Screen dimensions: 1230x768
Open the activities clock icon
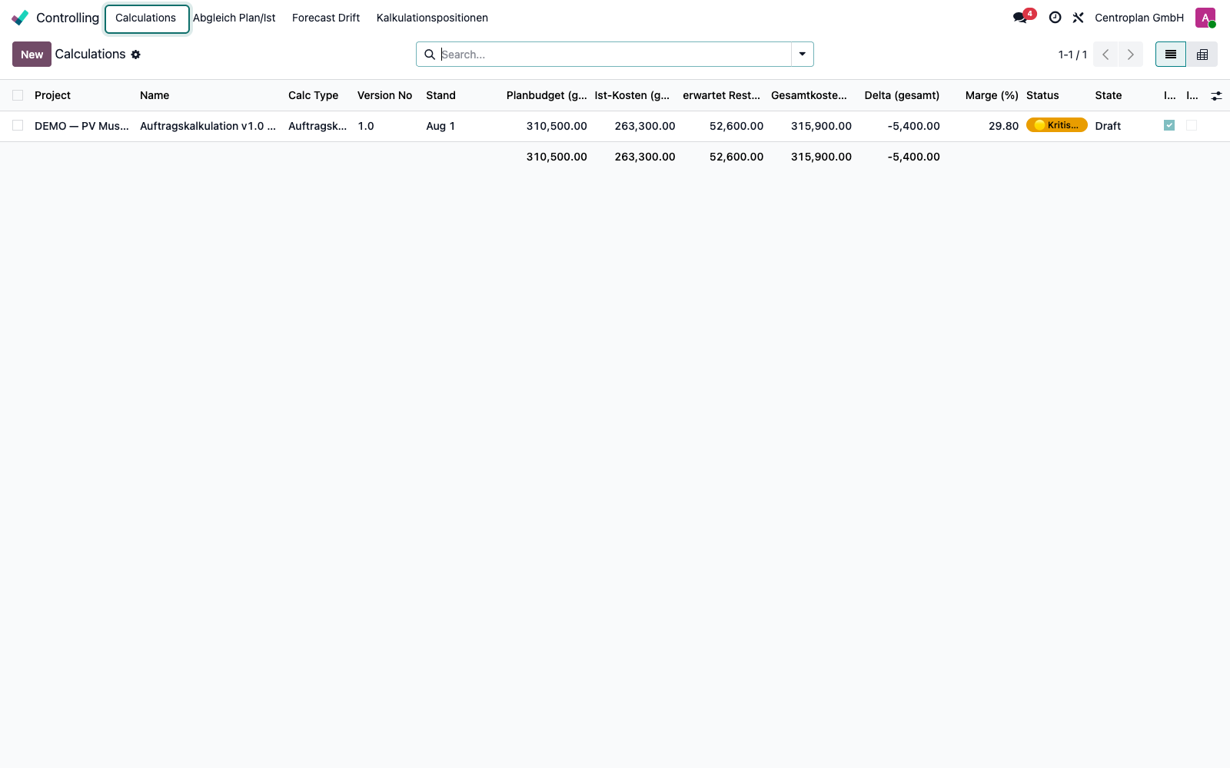point(1055,18)
